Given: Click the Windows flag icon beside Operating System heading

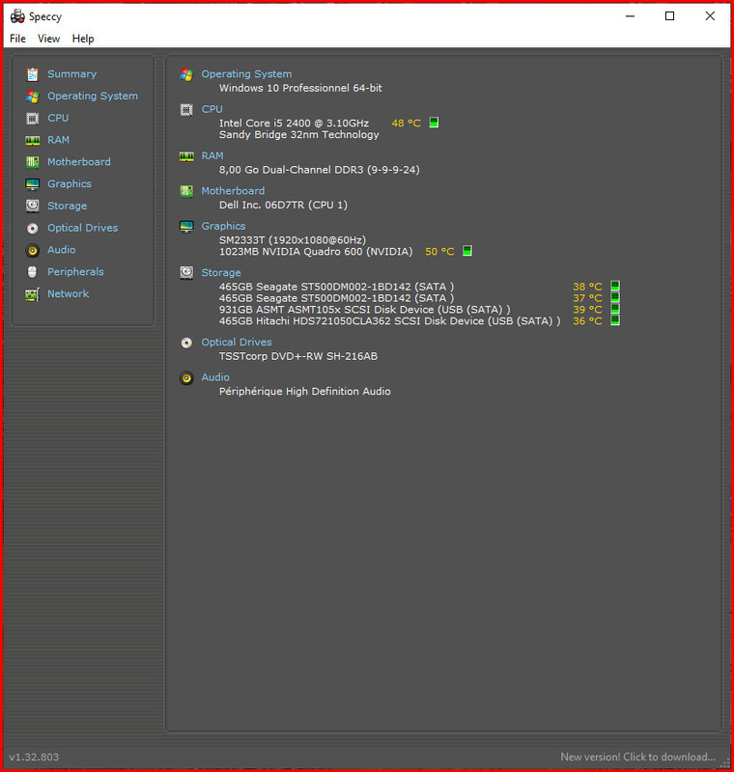Looking at the screenshot, I should (x=186, y=74).
